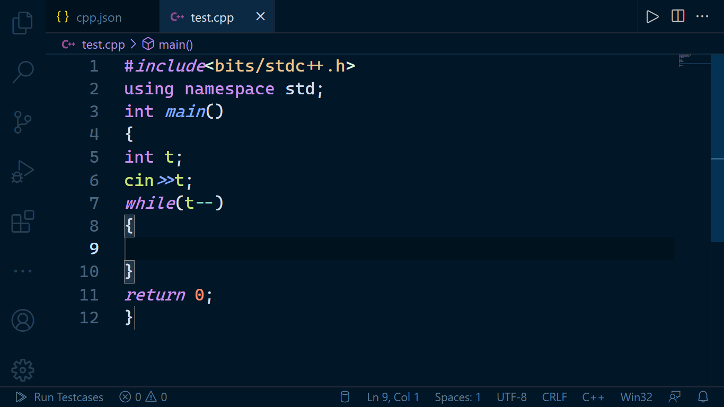Close the test.cpp tab

pyautogui.click(x=260, y=16)
